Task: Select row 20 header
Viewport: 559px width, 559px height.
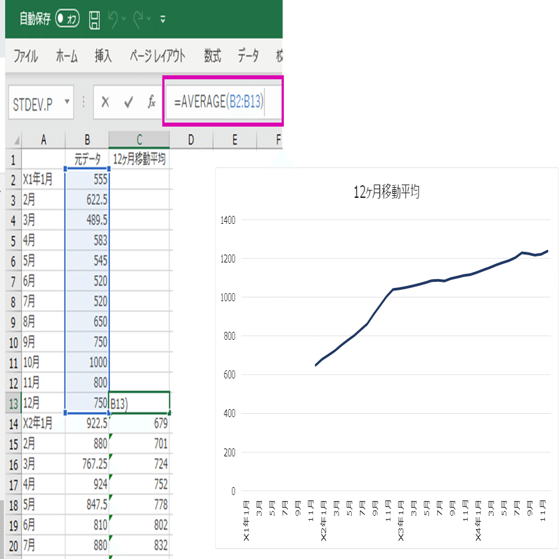Action: 13,546
